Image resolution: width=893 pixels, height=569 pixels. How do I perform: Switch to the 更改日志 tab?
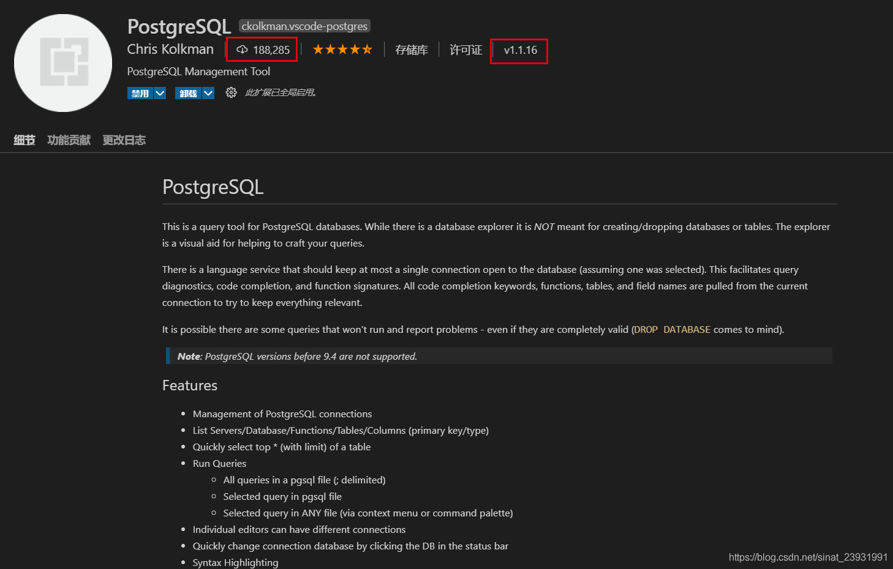(124, 140)
